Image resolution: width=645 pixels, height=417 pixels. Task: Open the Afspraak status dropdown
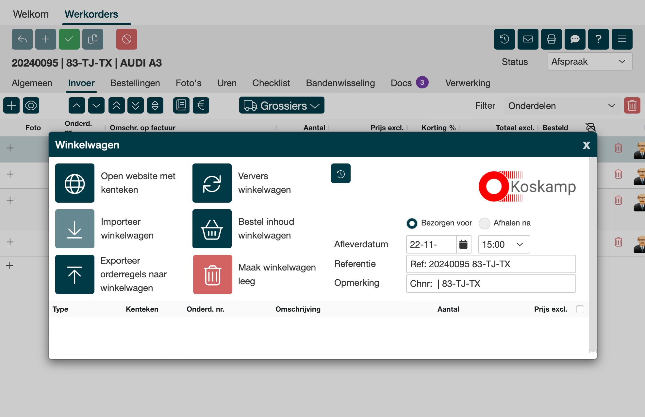(589, 62)
